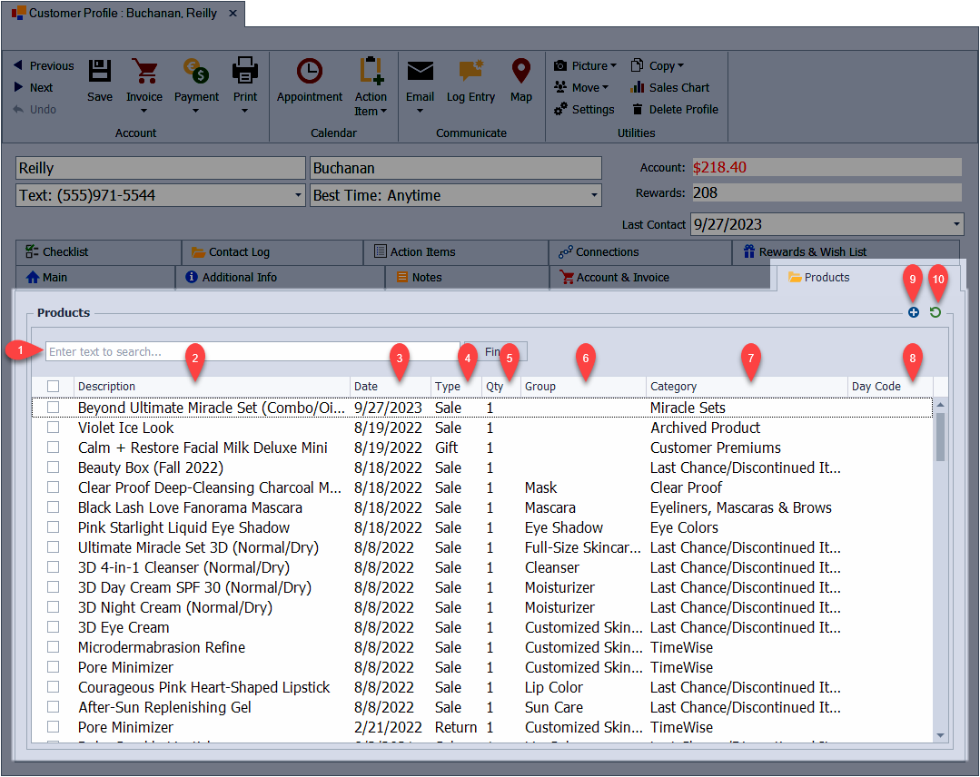Click the Action Item clipboard icon
Image resolution: width=980 pixels, height=777 pixels.
[x=371, y=71]
